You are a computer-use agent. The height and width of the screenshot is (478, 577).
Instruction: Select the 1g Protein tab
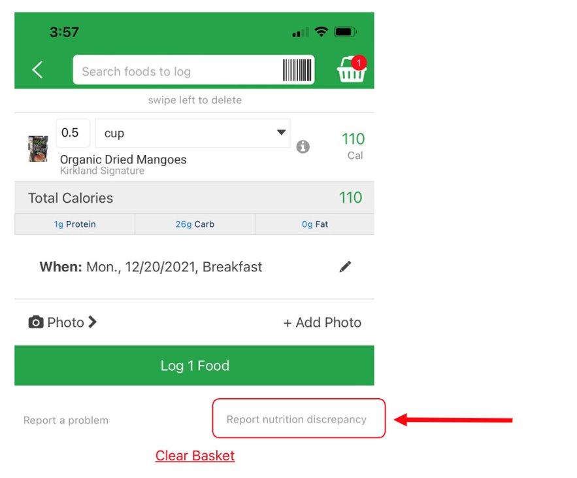(x=74, y=224)
